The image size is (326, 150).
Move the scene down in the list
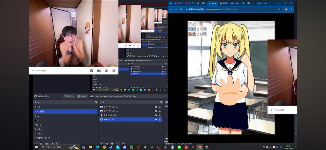[57, 144]
